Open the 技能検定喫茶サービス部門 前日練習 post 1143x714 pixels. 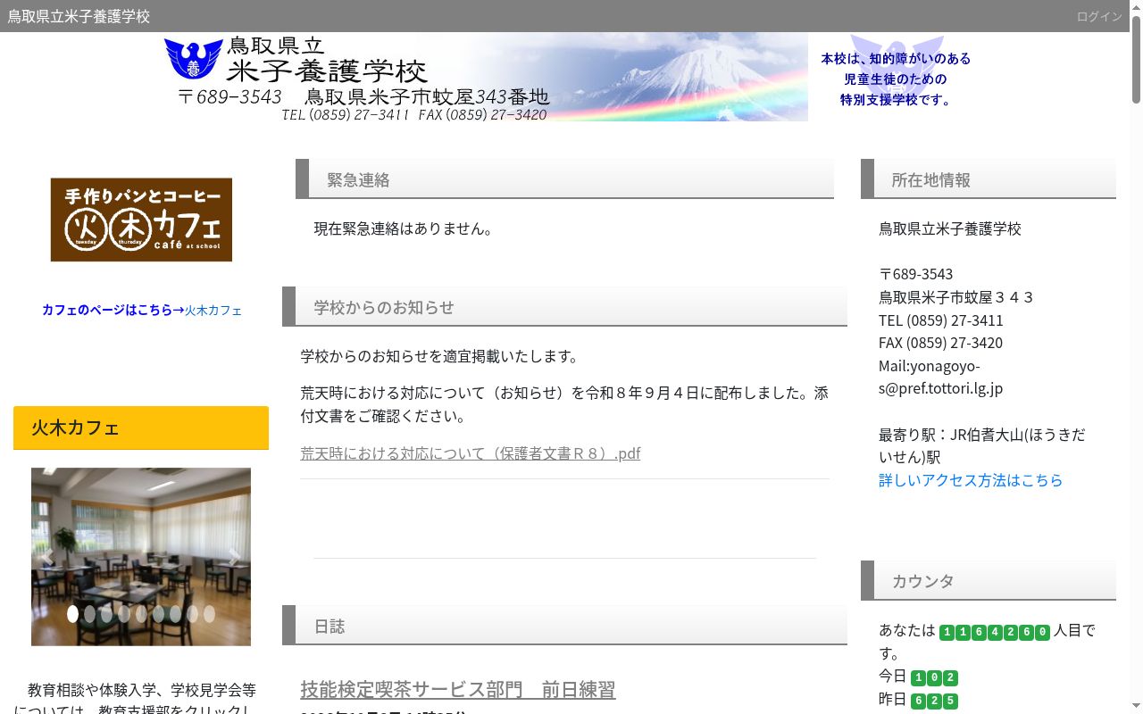458,690
